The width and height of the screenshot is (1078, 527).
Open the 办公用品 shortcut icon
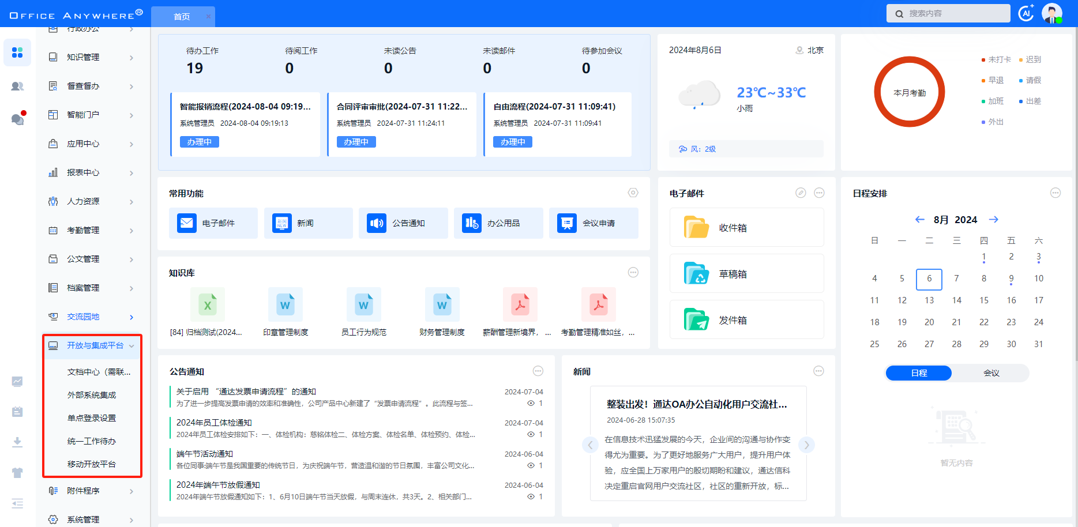coord(472,223)
